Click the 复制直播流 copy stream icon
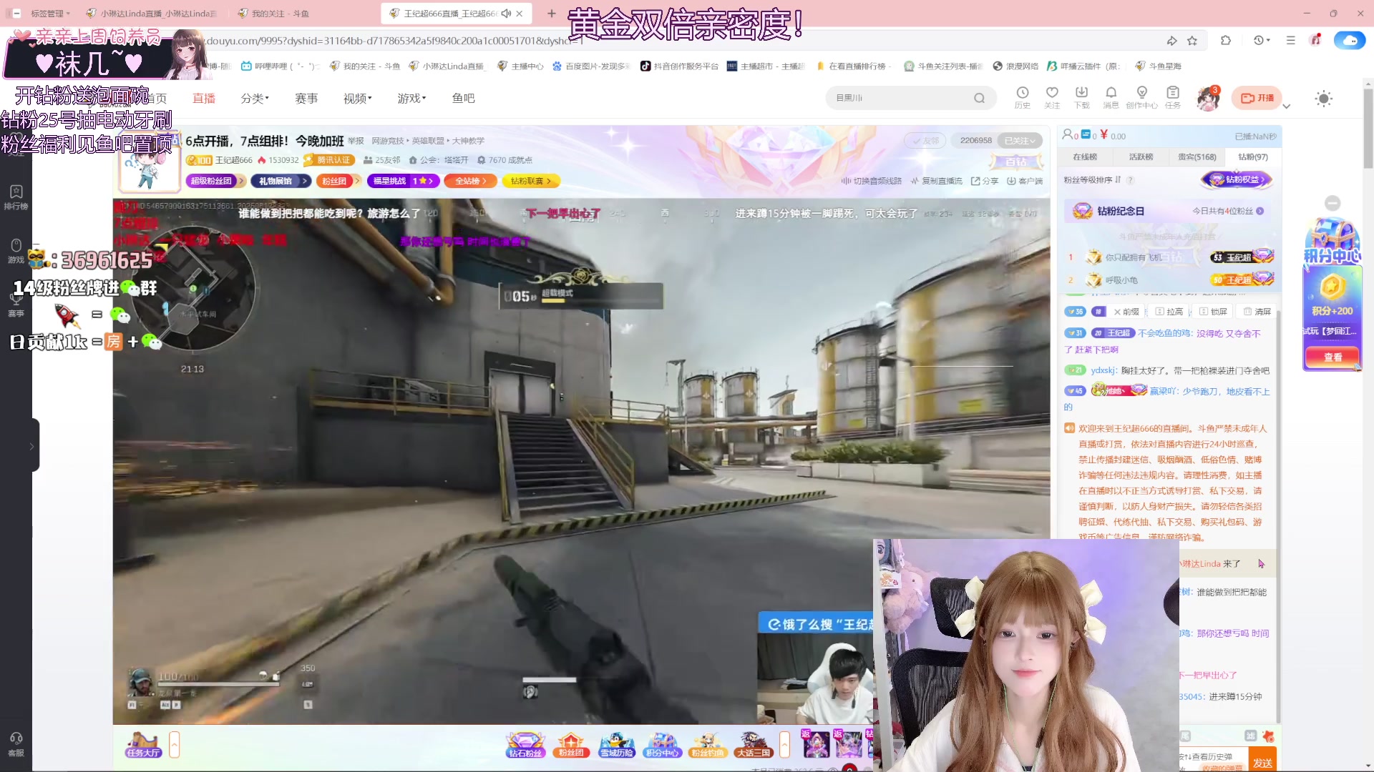 [936, 181]
